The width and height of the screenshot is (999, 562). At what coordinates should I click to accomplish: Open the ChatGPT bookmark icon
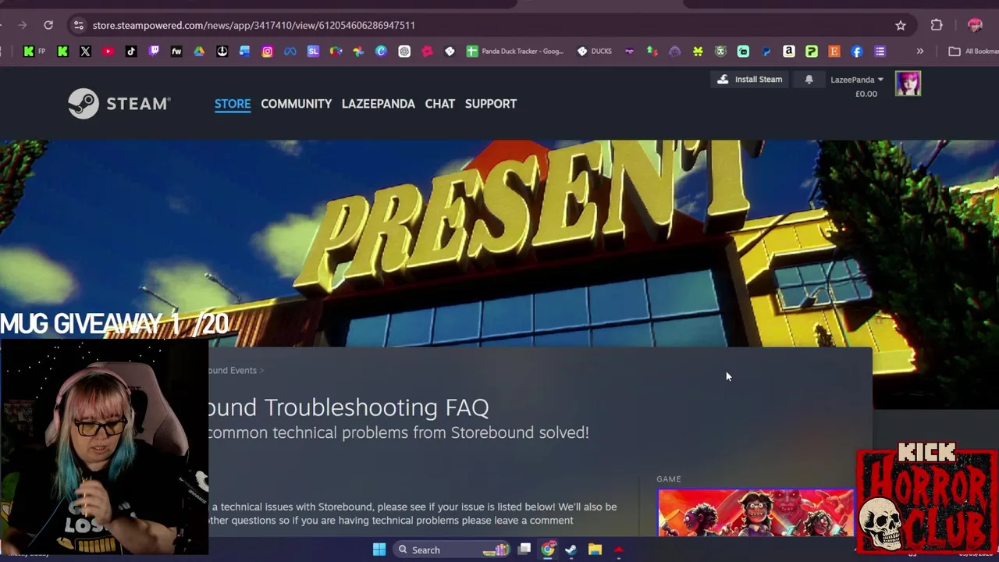tap(404, 52)
